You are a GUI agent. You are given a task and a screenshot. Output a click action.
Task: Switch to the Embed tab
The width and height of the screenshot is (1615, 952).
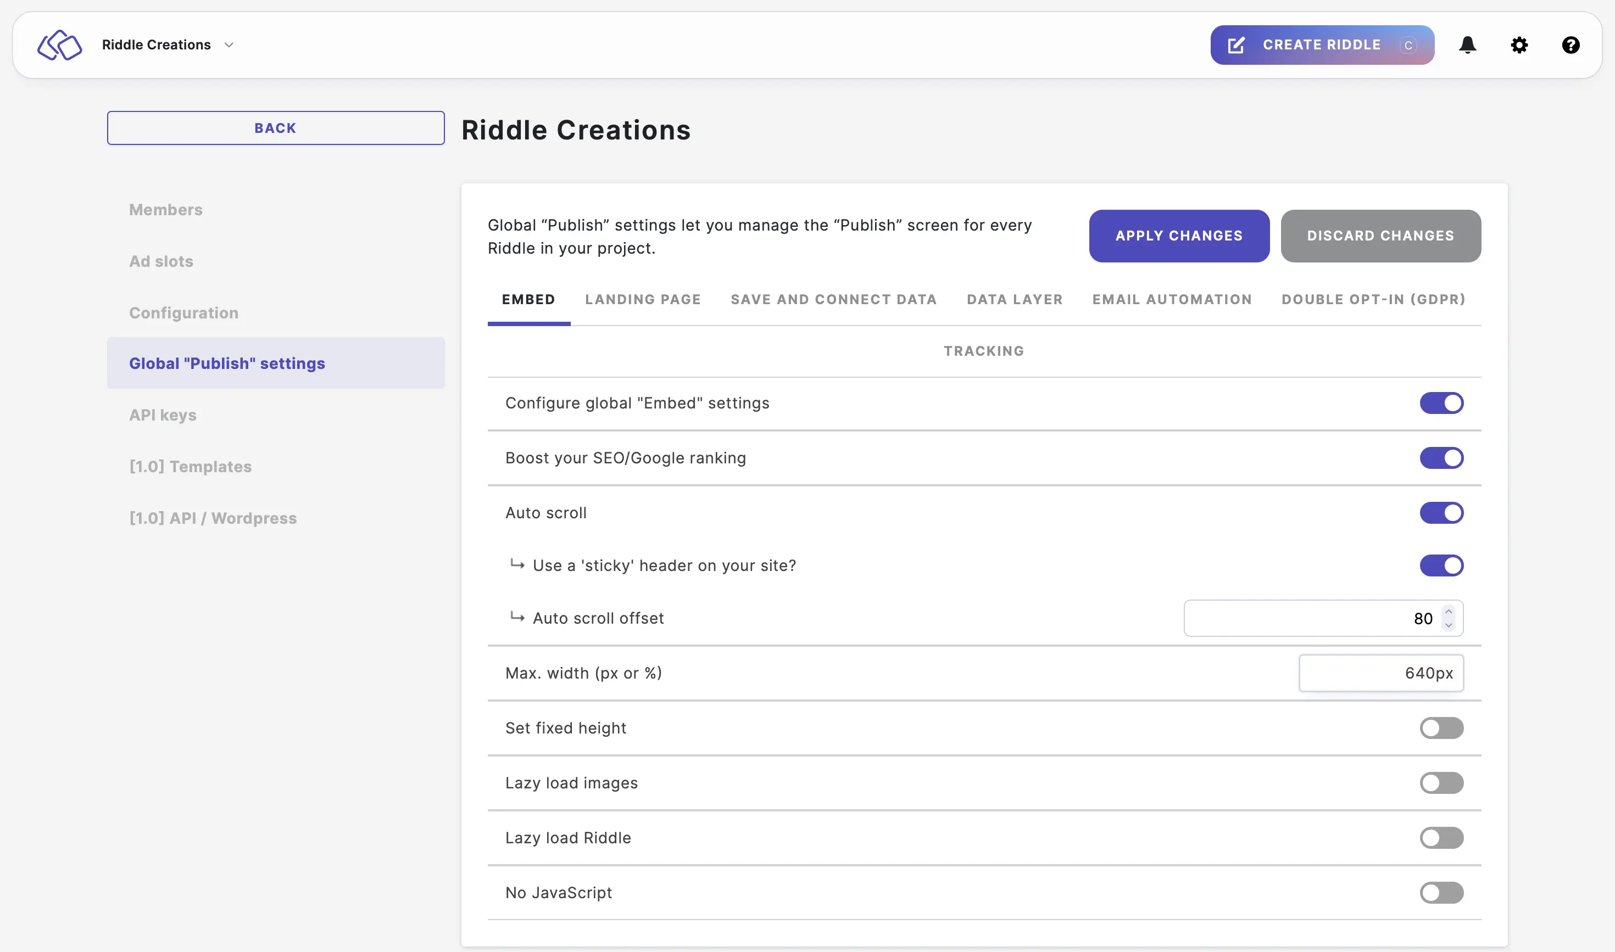click(x=528, y=300)
